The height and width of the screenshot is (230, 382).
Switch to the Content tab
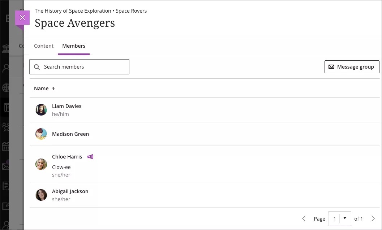tap(44, 46)
